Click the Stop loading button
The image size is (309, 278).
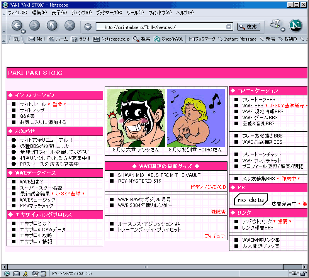pos(70,25)
